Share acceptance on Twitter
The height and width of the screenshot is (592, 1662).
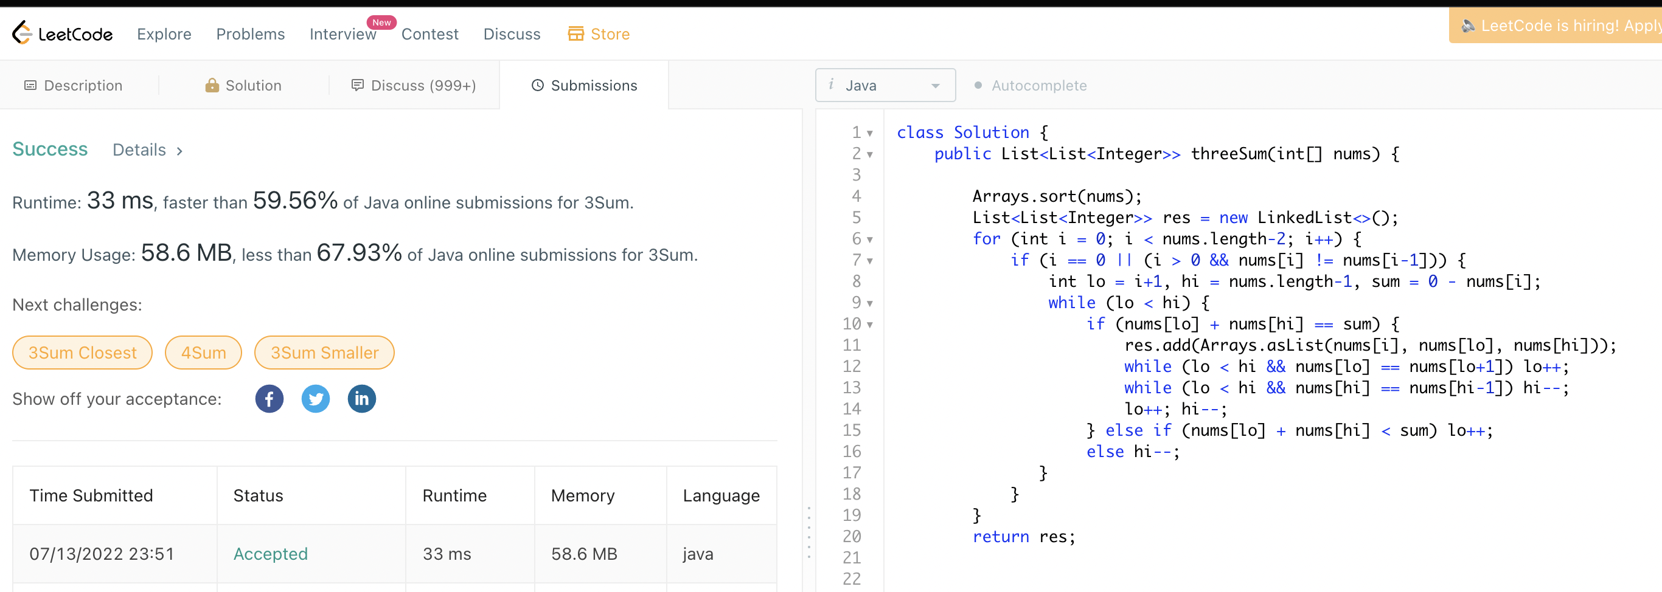coord(316,399)
